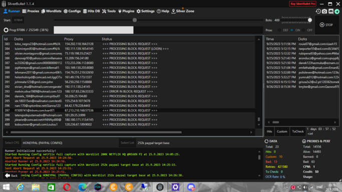Image resolution: width=342 pixels, height=192 pixels.
Task: Click the SilverBullet taskbar icon
Action: coord(160,187)
